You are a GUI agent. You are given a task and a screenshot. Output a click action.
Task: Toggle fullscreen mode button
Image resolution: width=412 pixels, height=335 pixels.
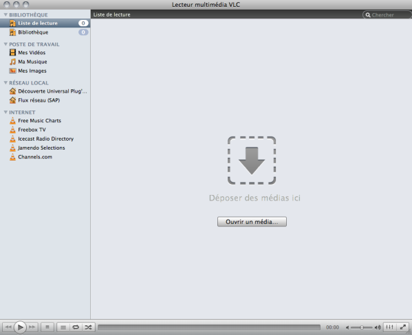click(x=402, y=327)
